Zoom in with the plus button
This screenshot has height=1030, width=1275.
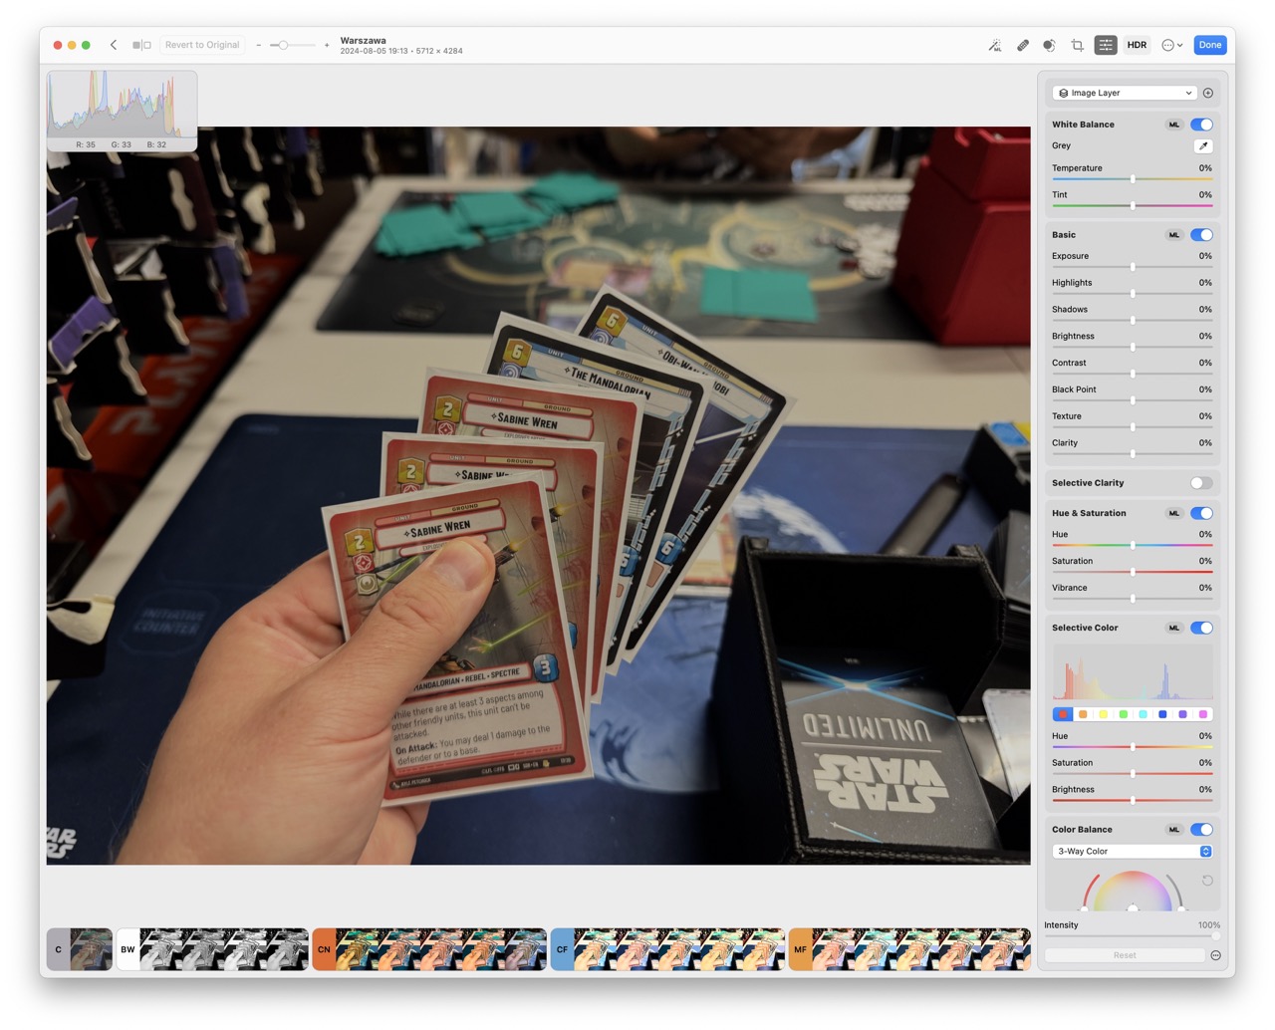327,45
